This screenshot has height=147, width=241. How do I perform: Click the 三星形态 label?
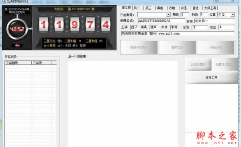pos(49,41)
